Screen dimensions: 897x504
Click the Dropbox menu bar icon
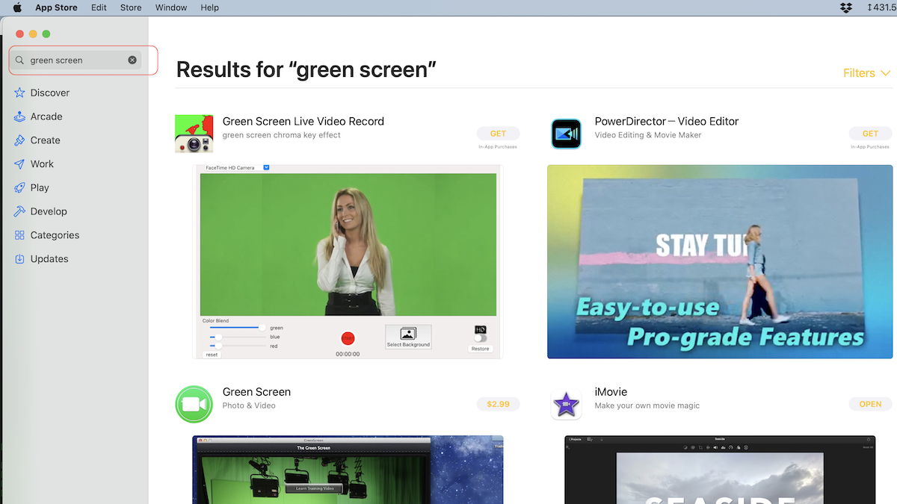pos(846,7)
